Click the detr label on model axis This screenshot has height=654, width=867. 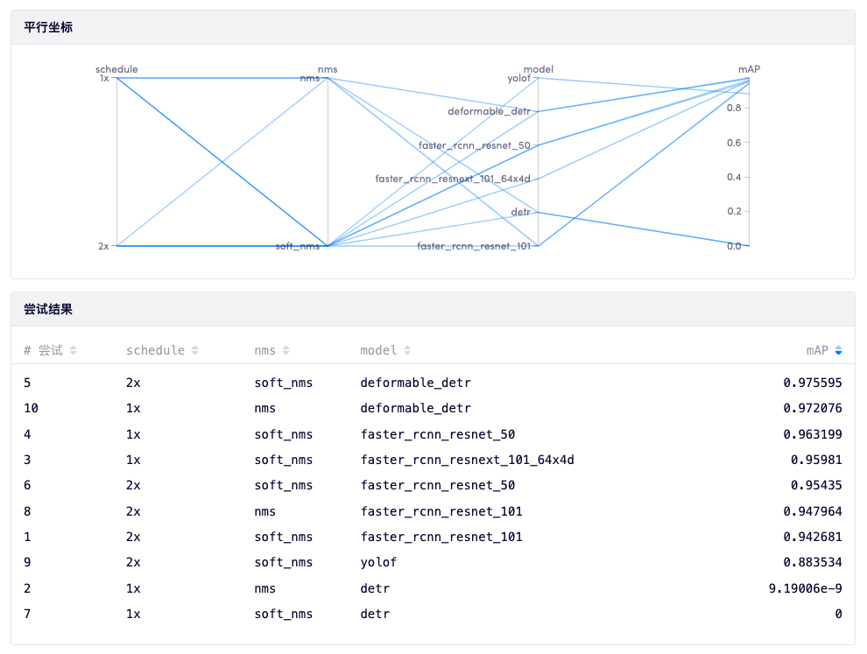coord(520,213)
